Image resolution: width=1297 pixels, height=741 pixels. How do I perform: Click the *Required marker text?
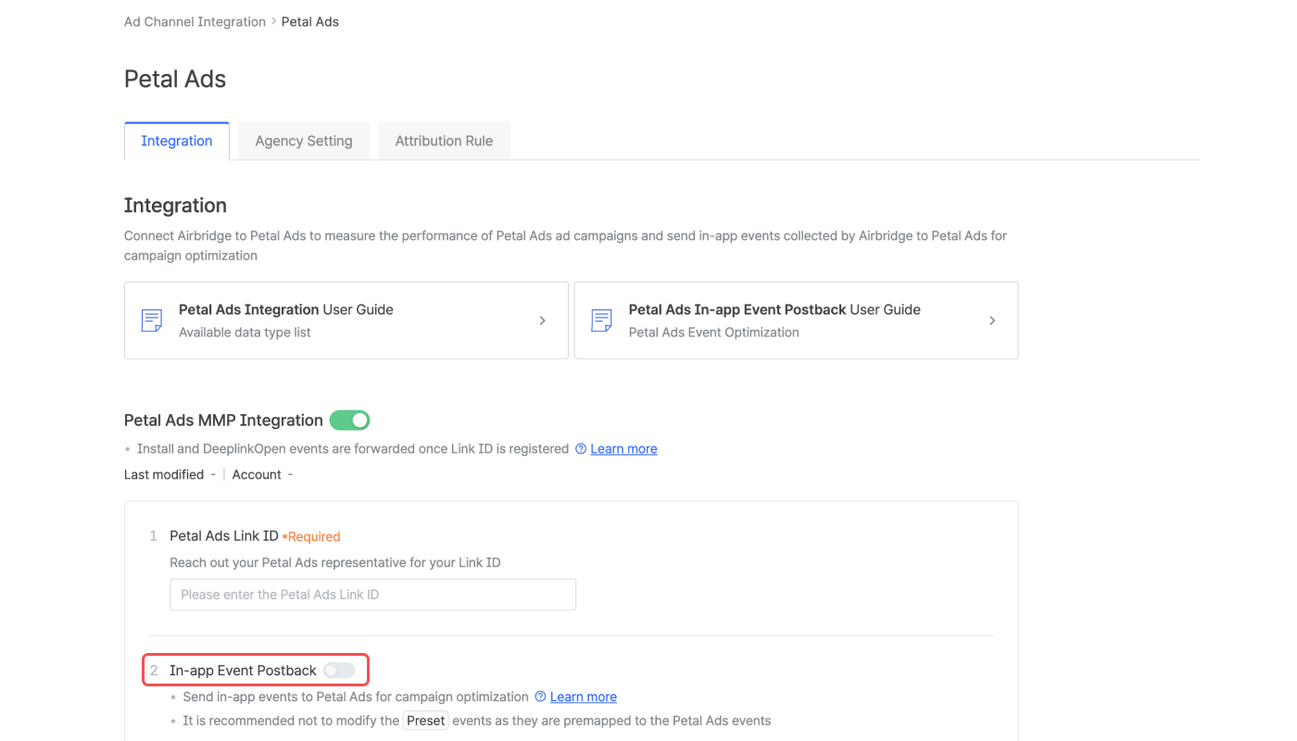311,536
